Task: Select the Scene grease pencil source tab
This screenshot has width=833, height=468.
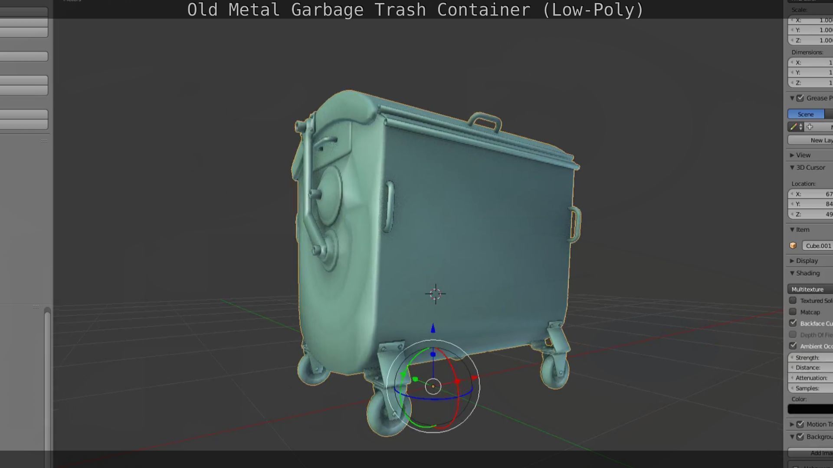Action: (x=806, y=114)
